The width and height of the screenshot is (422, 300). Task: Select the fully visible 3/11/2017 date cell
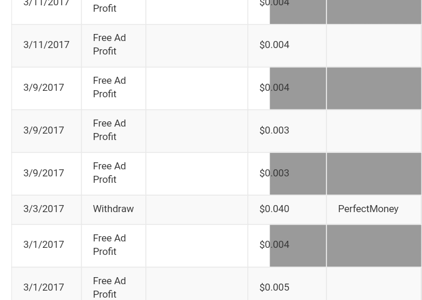(46, 45)
